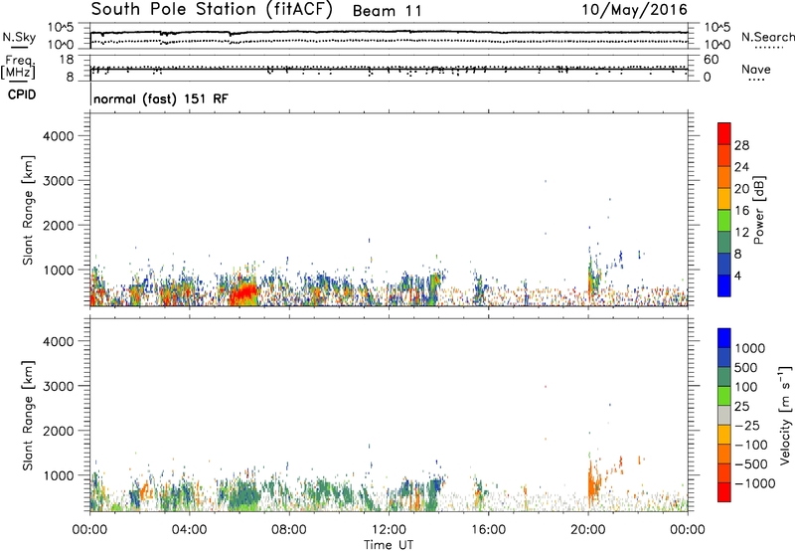Click the 10/May/2016 date text

[x=634, y=9]
